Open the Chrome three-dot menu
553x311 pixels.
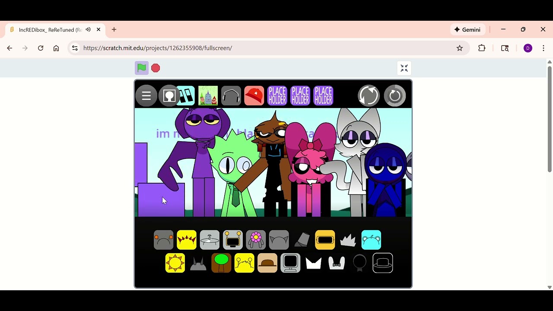click(543, 48)
